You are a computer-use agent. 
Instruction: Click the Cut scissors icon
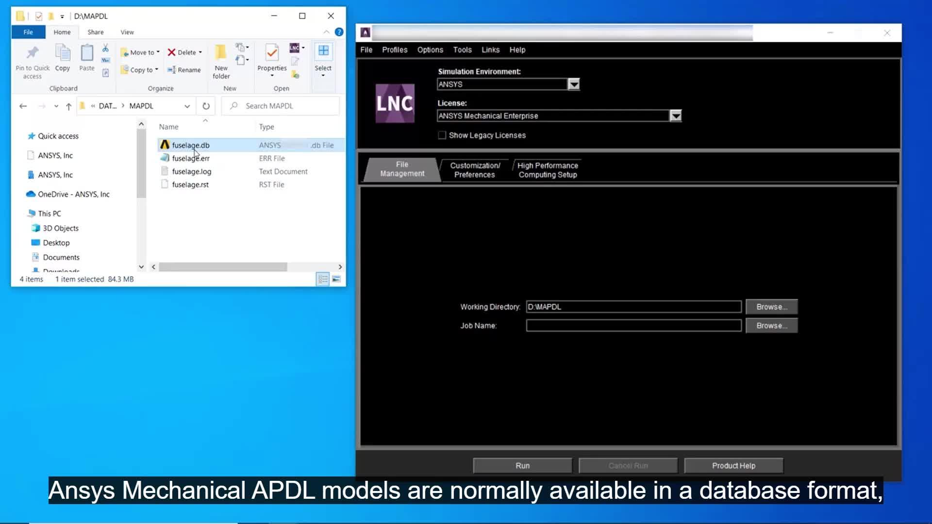point(105,48)
